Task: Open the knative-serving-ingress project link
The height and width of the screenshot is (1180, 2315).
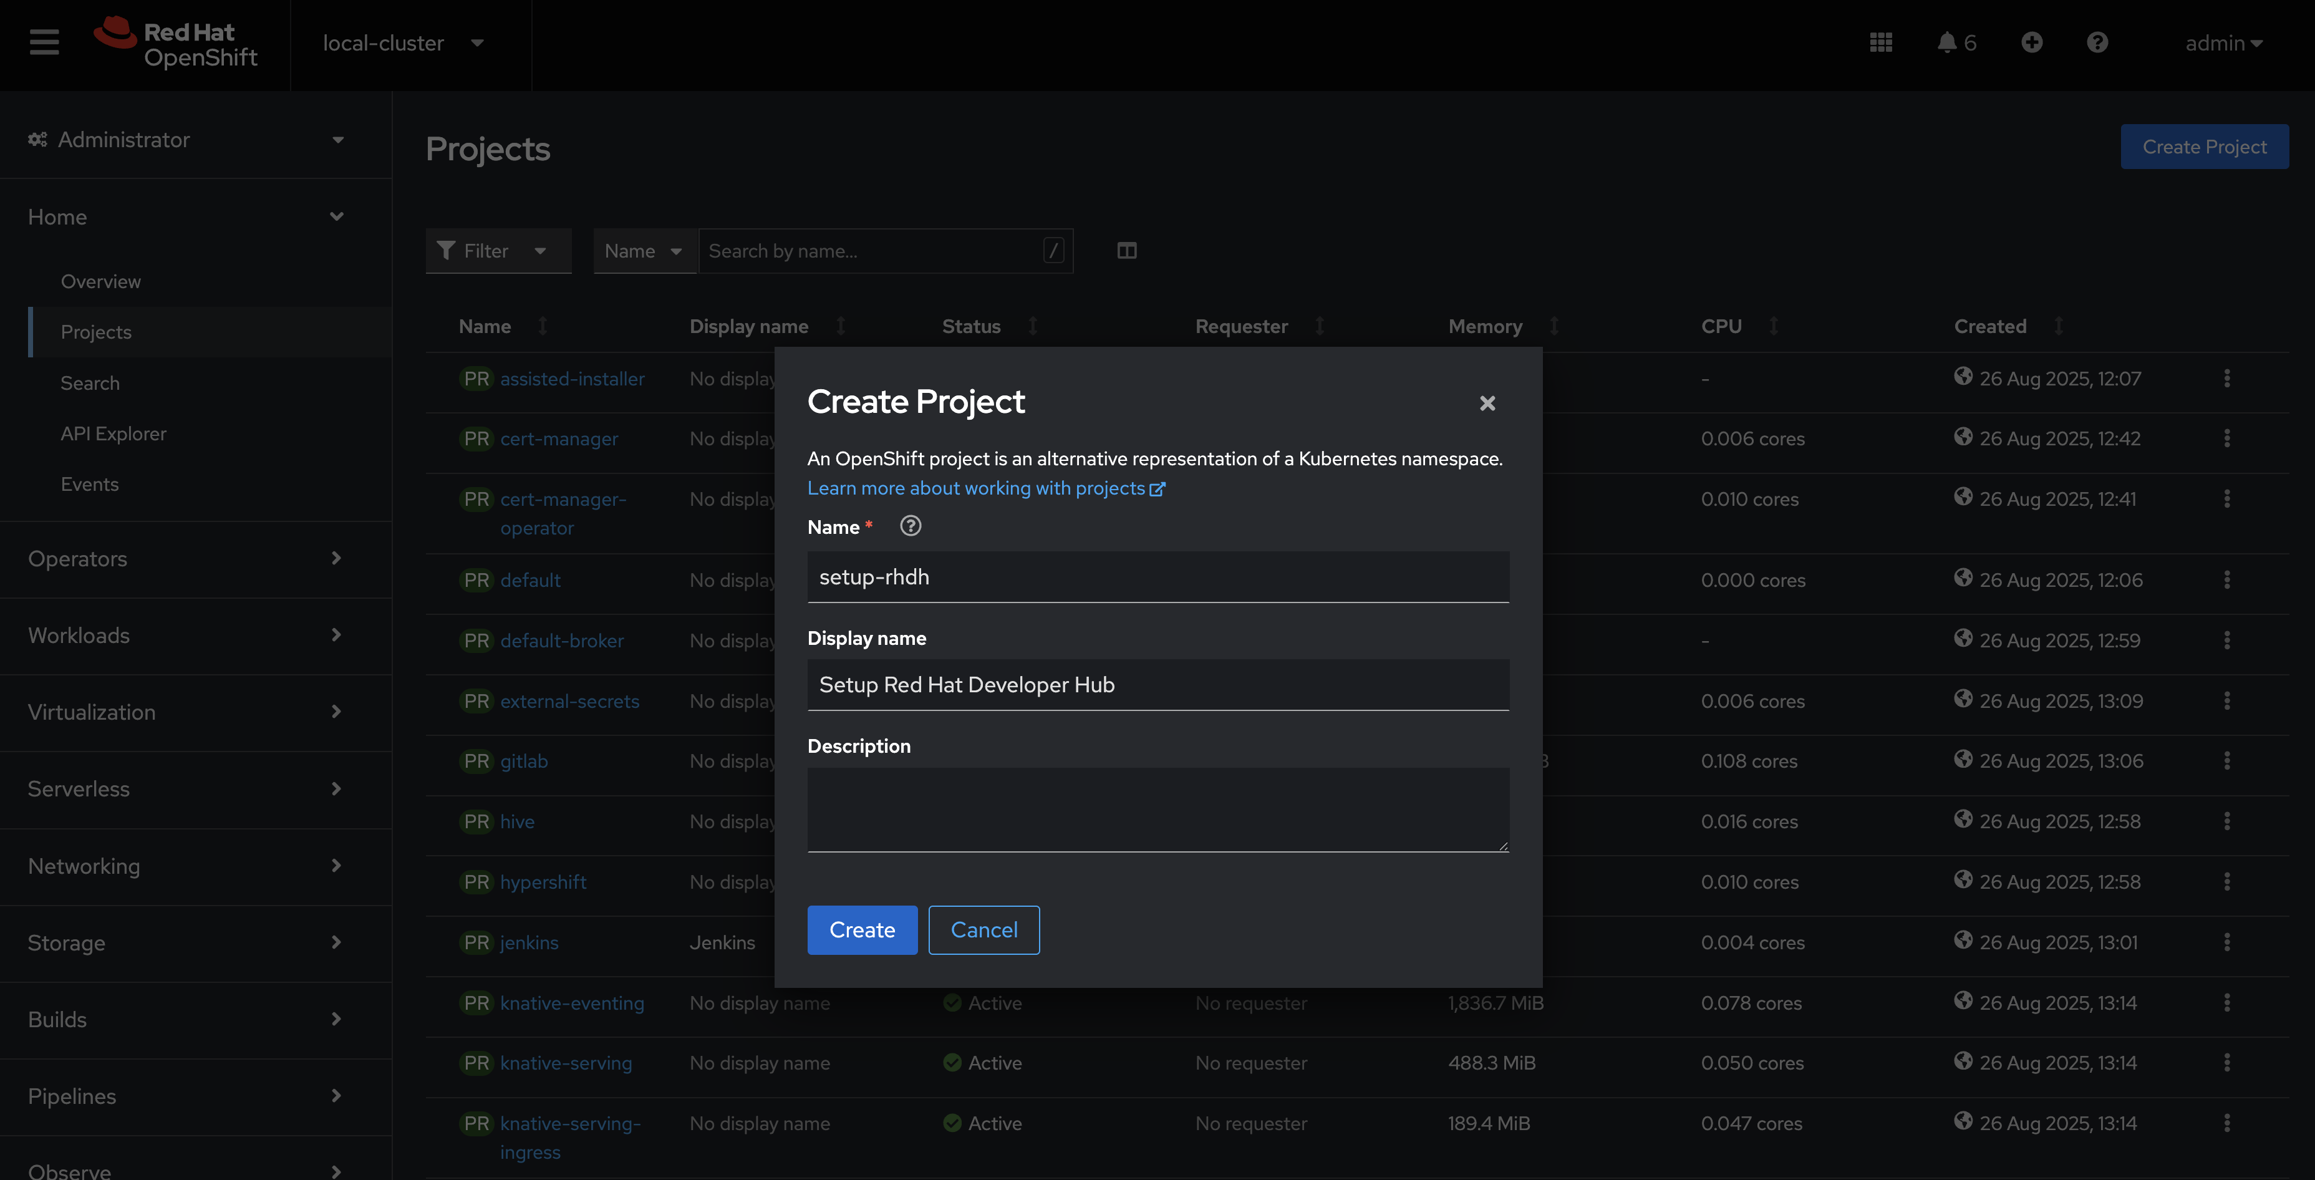Action: 571,1138
